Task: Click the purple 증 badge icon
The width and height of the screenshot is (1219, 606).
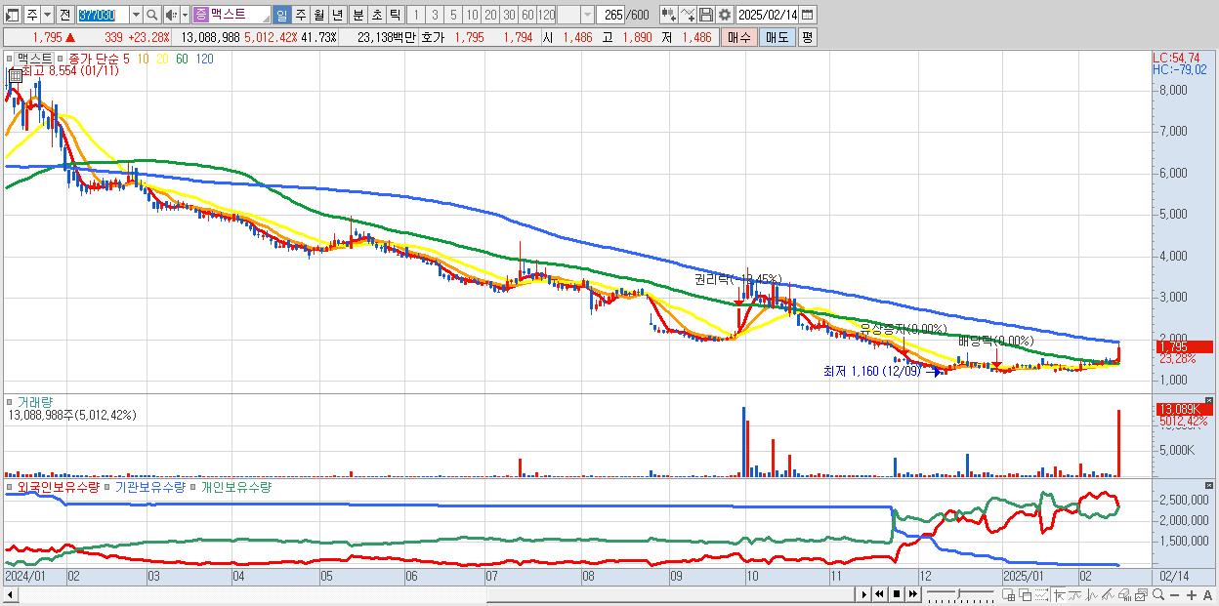Action: click(x=200, y=15)
